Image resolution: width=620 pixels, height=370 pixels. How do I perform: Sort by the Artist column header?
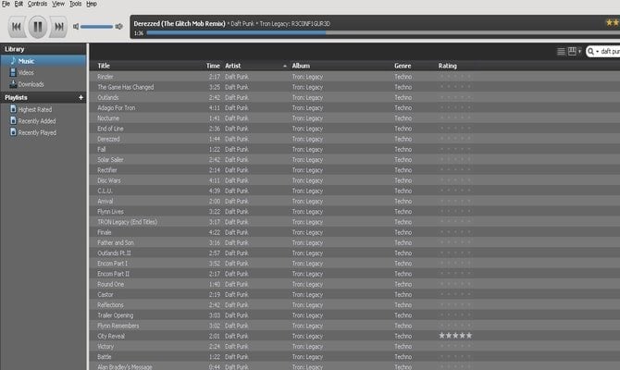click(x=233, y=66)
